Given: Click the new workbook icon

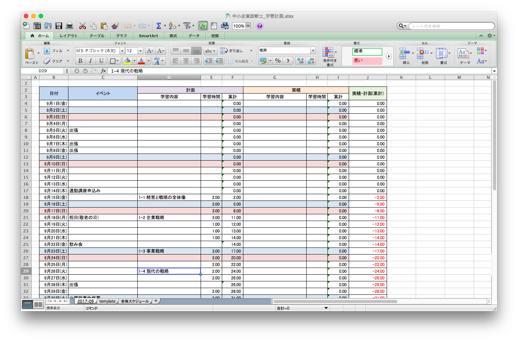Looking at the screenshot, I should point(26,26).
